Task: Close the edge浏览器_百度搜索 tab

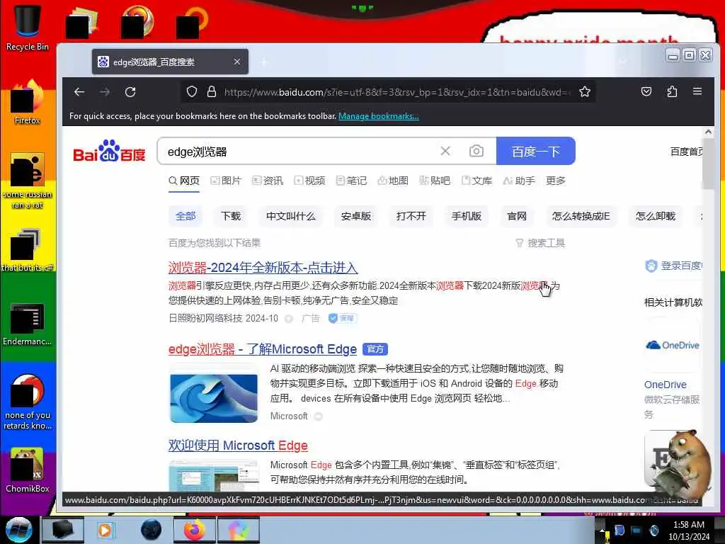Action: 236,62
